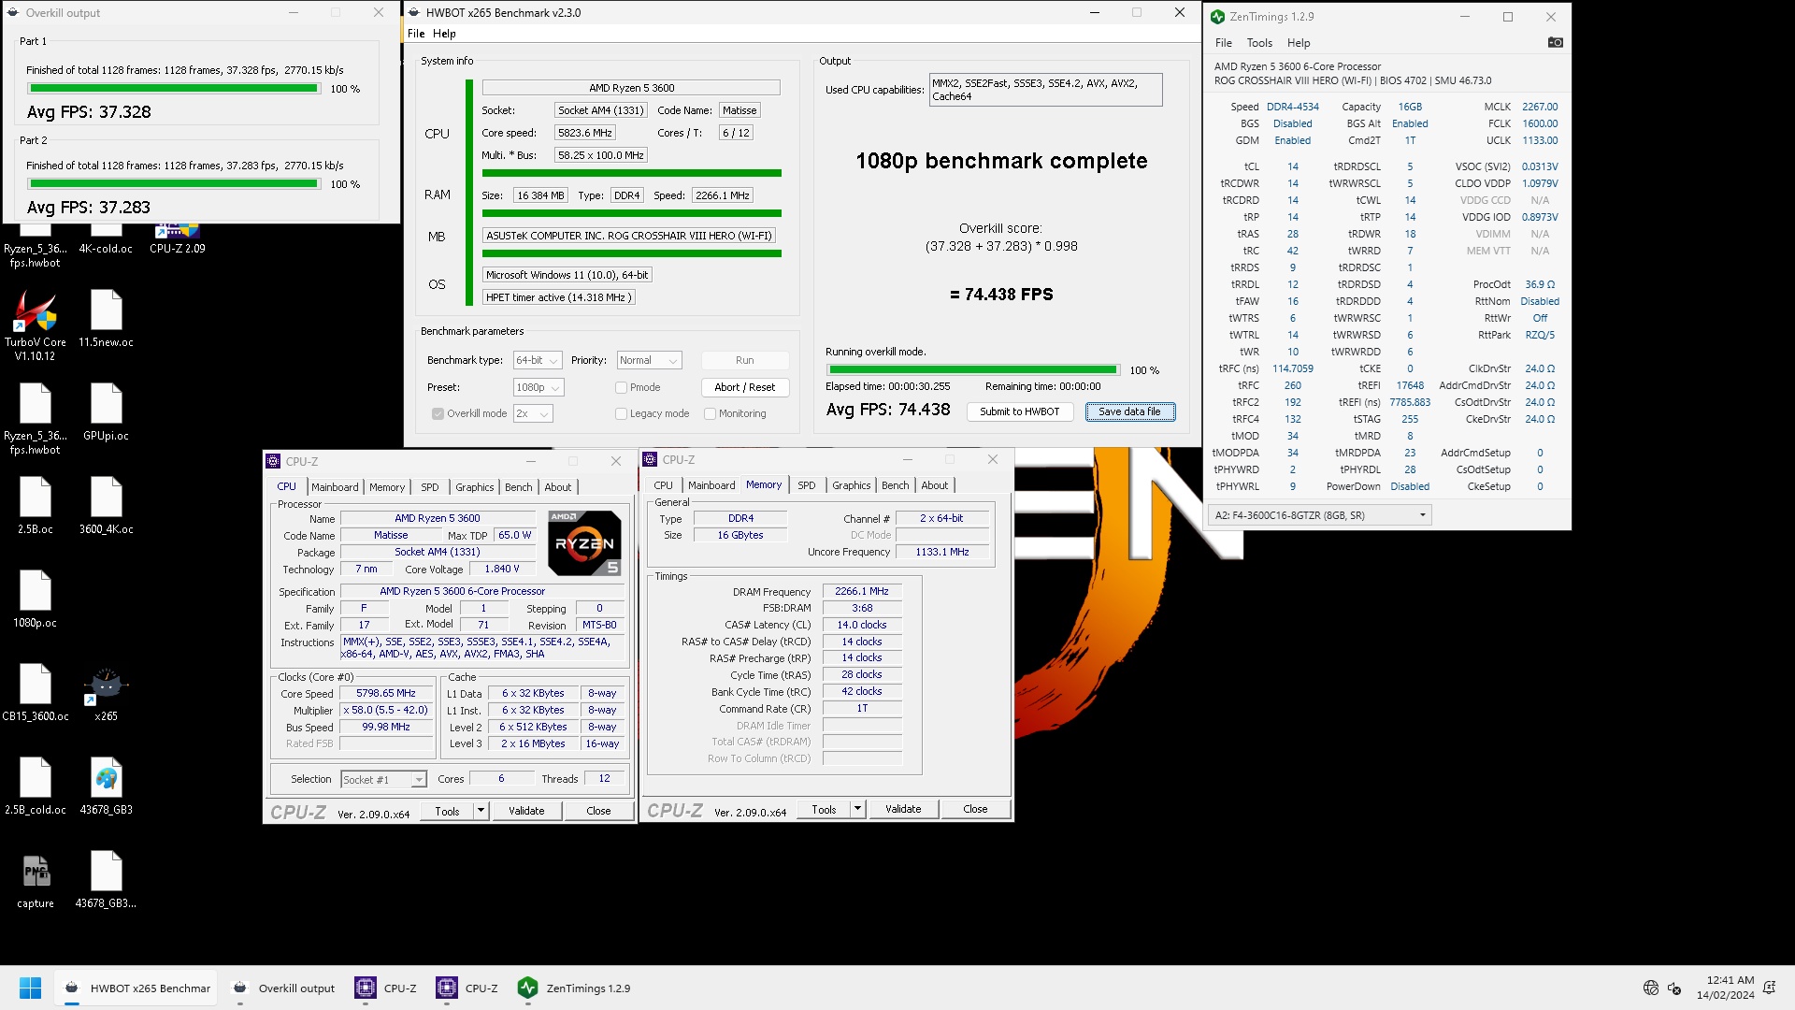Switch to Mainboard tab in left CPU-Z
Image resolution: width=1795 pixels, height=1010 pixels.
335,487
